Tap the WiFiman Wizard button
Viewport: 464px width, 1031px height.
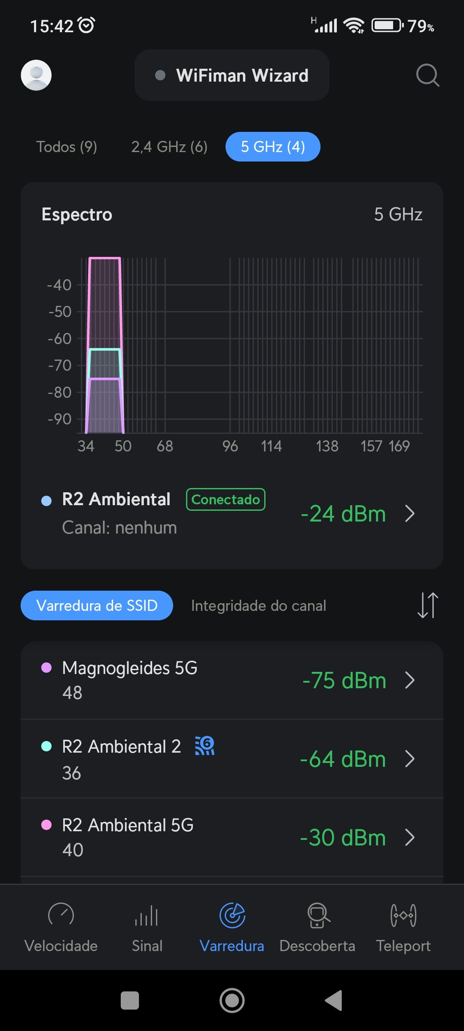[232, 76]
